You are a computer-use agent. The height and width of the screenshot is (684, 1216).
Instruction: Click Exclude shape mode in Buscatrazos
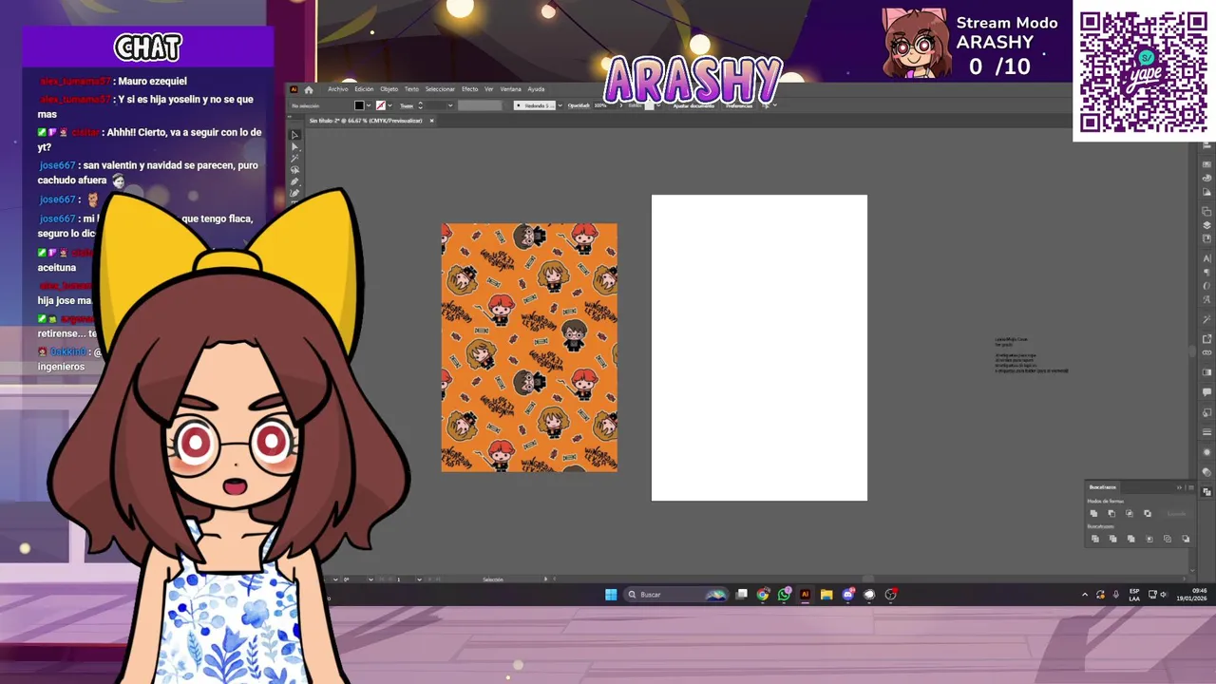pyautogui.click(x=1148, y=513)
